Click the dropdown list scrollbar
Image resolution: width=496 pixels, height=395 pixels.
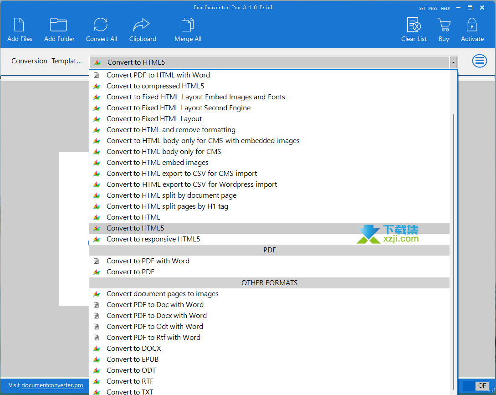(x=454, y=252)
